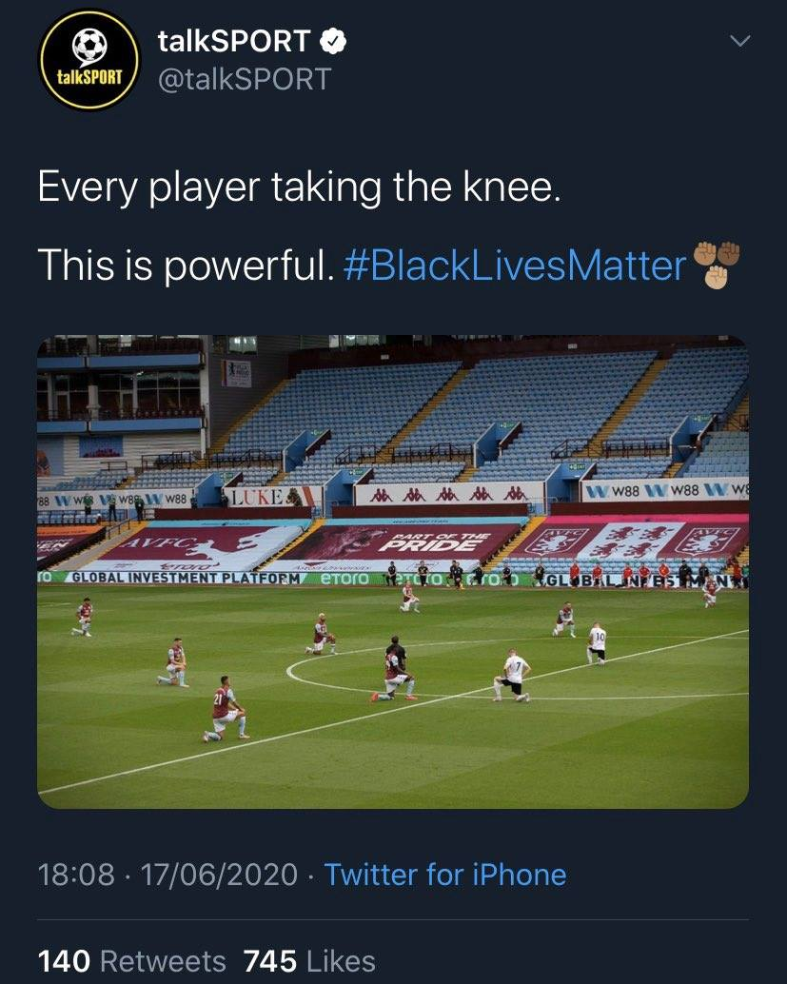
Task: Click the 17/06/2020 tweet date
Action: click(220, 875)
